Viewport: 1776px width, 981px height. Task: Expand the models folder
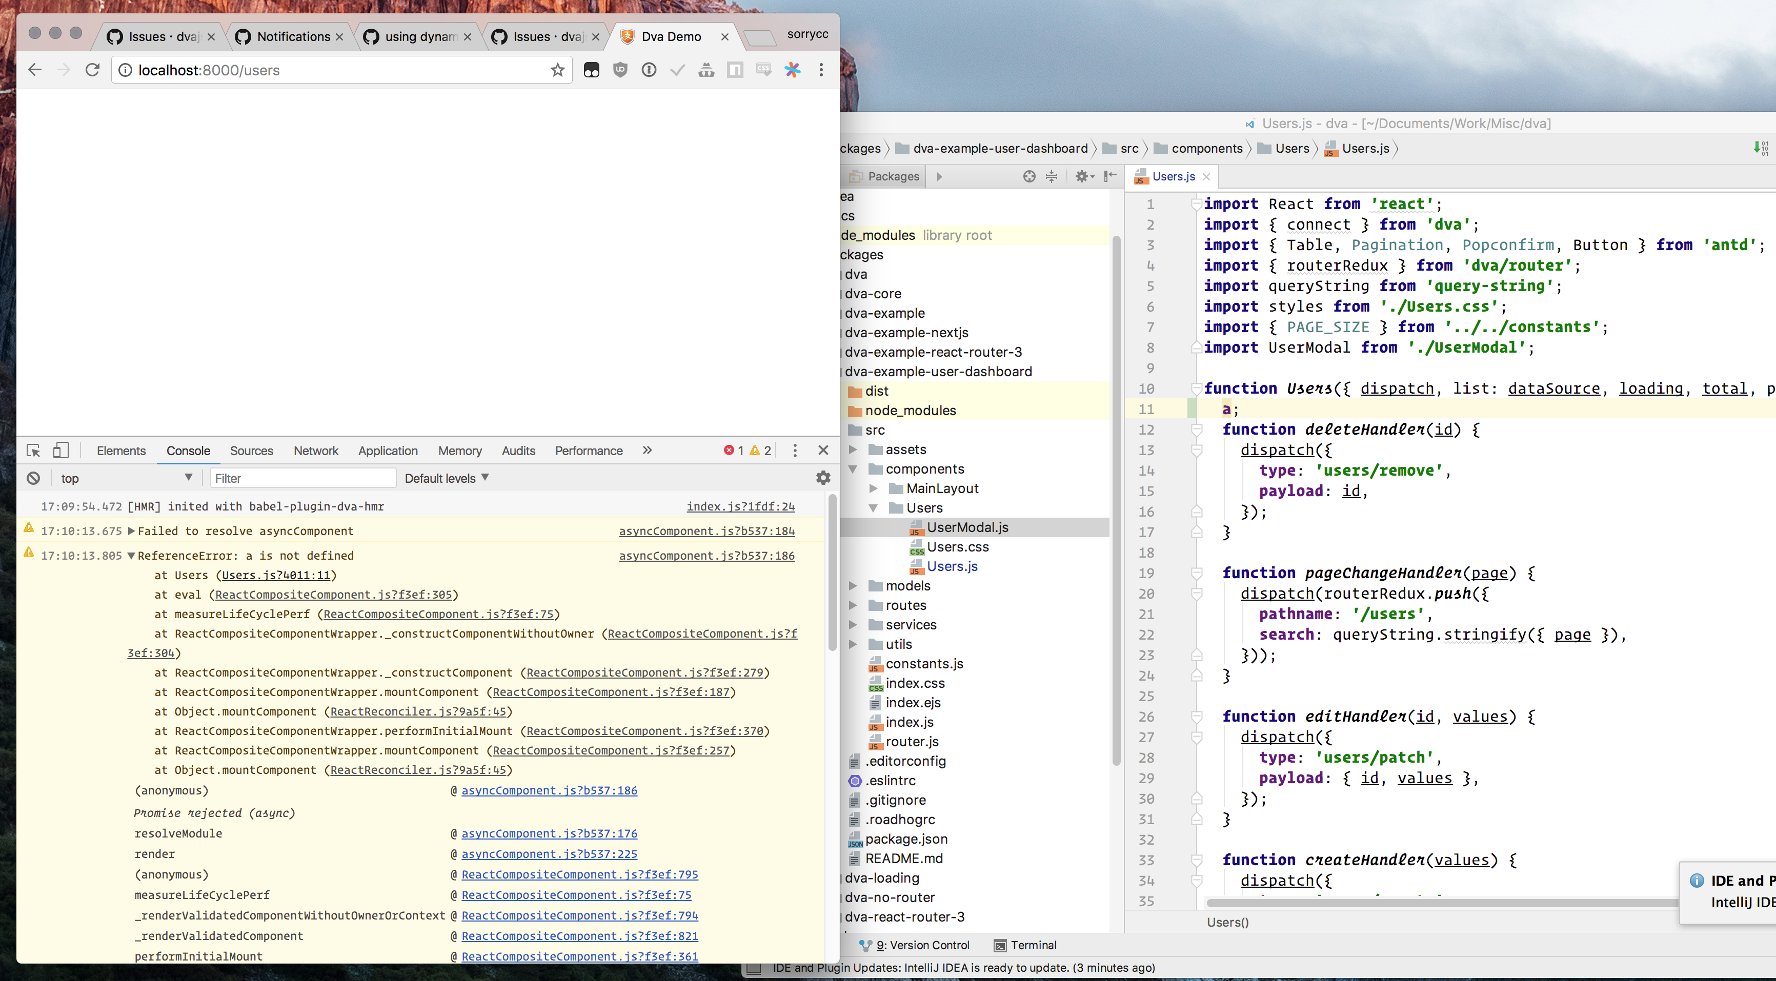(x=853, y=586)
